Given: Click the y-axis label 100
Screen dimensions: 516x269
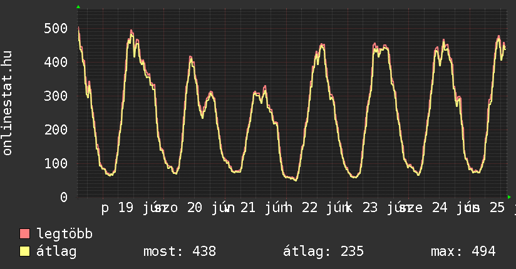Looking at the screenshot, I should (56, 163).
